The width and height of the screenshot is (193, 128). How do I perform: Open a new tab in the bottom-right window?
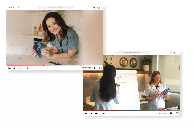coord(171,53)
